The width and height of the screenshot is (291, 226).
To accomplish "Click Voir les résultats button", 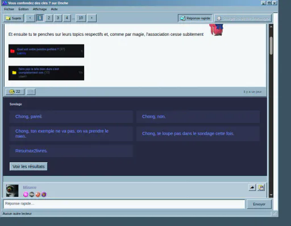I will pos(28,166).
